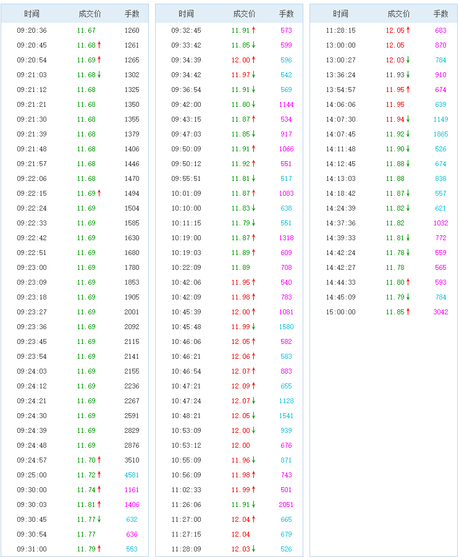This screenshot has width=459, height=557.
Task: Select the volume value 917
Action: pos(287,134)
